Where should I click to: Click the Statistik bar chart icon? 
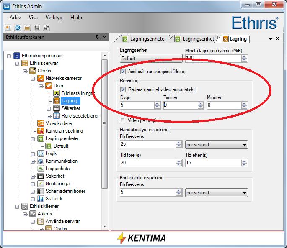pos(41,199)
